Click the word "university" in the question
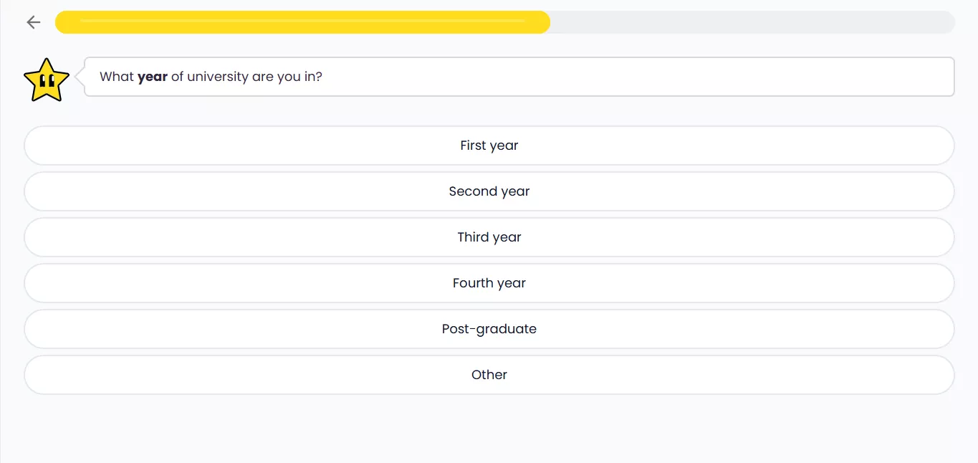This screenshot has height=463, width=978. pos(218,77)
